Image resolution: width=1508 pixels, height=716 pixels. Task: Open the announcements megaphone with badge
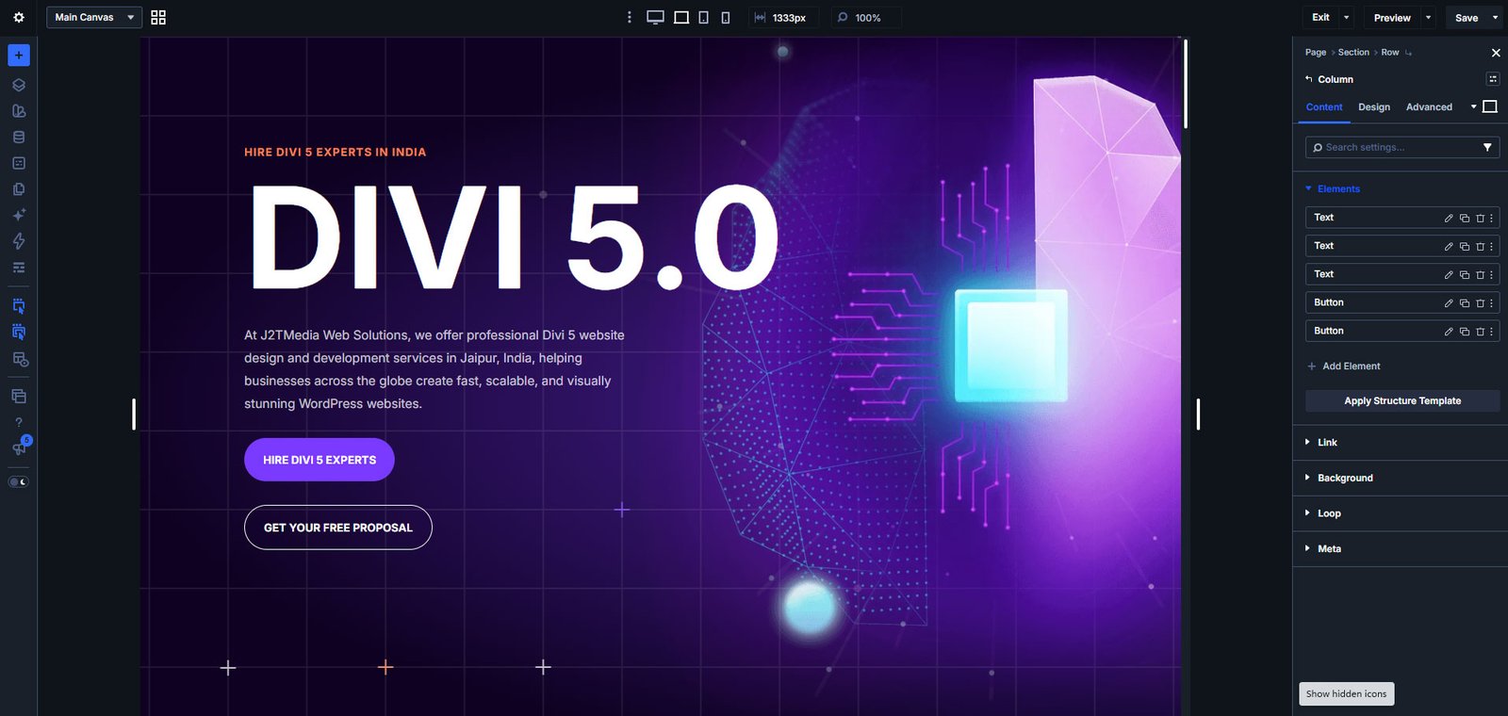coord(20,447)
